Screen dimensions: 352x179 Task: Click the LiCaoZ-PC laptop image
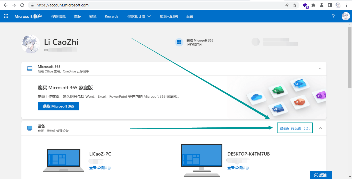(64, 160)
